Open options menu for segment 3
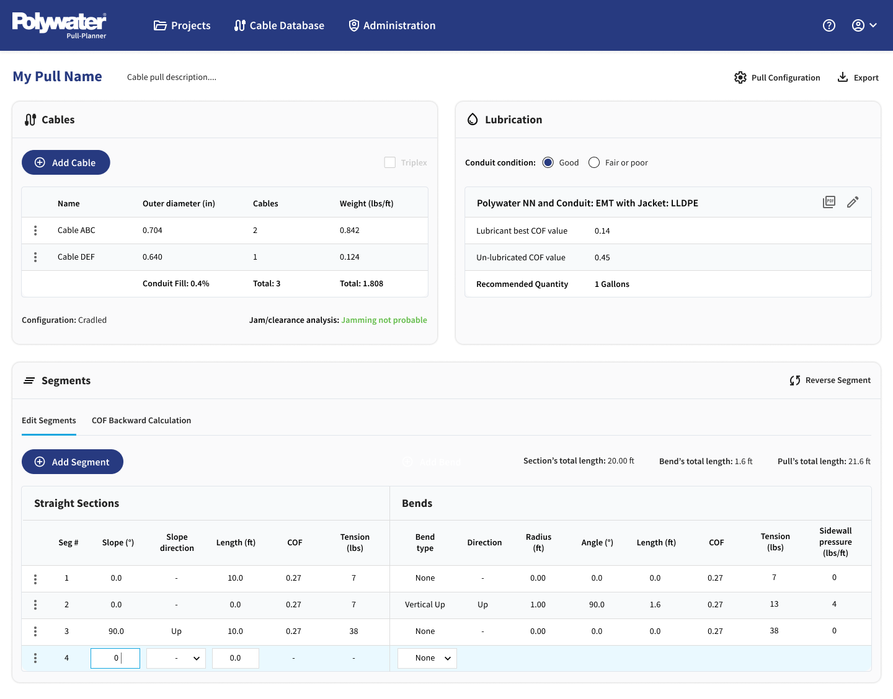Screen dimensions: 893x699 coord(35,631)
